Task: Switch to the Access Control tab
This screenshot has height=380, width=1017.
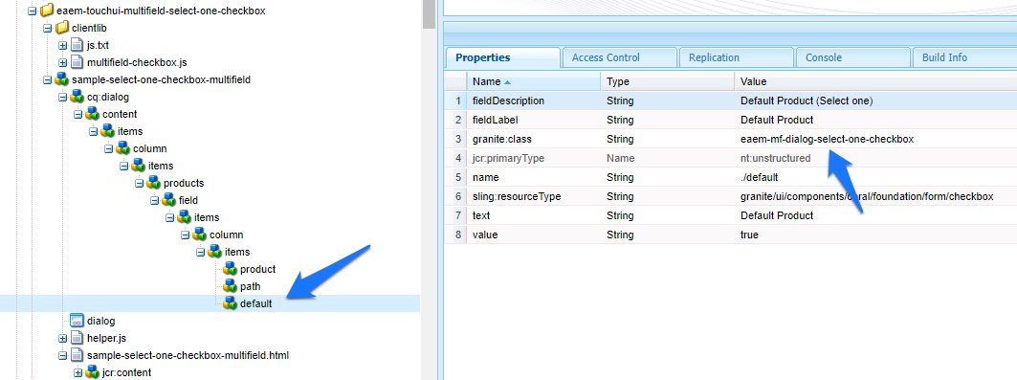Action: pyautogui.click(x=606, y=57)
